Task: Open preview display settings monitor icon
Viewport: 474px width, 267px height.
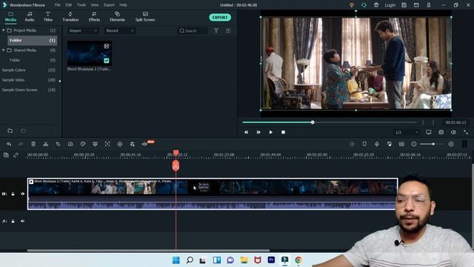Action: point(429,132)
